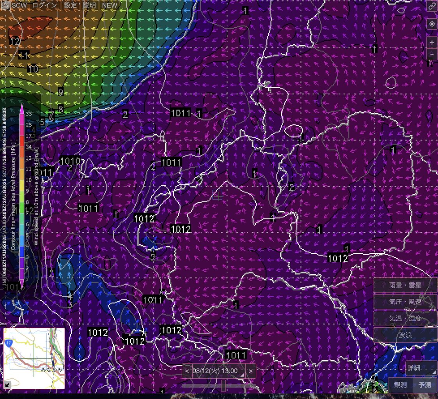Open the 説明 help menu

89,5
